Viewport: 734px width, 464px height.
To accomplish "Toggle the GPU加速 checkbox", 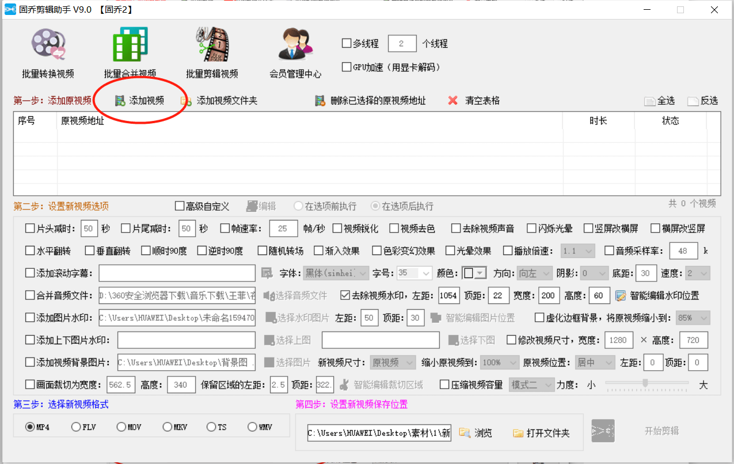I will pyautogui.click(x=347, y=67).
